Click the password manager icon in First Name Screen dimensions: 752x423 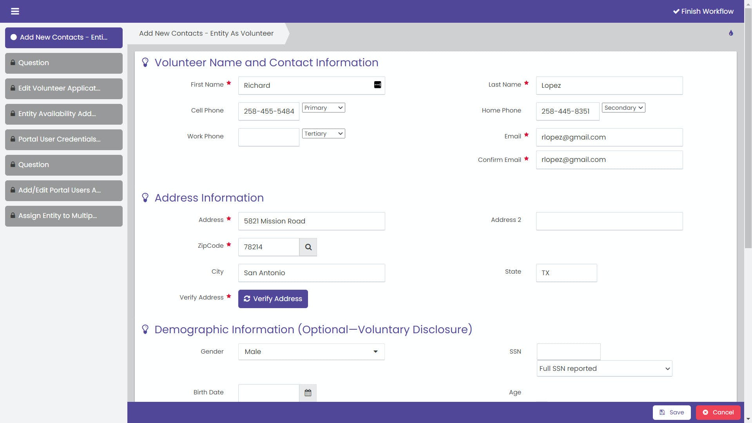(377, 85)
